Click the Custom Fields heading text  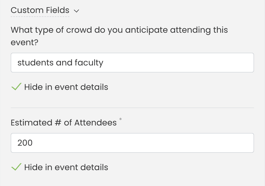pos(40,10)
